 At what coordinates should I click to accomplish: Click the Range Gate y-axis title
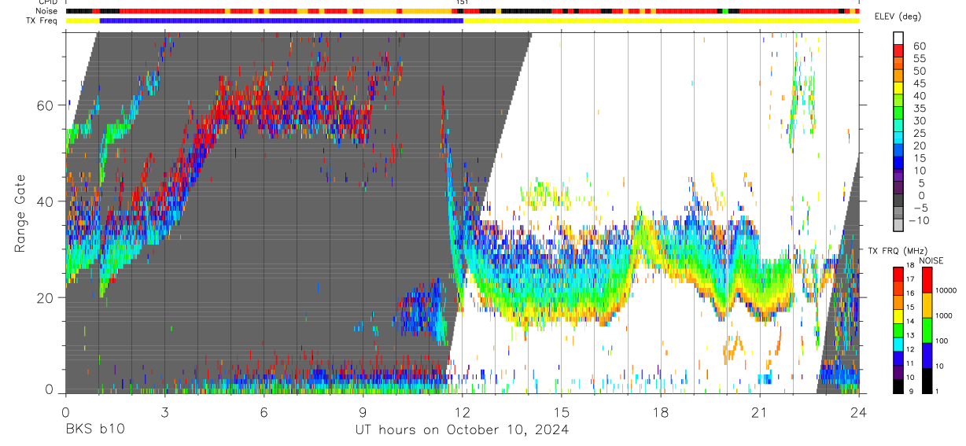click(x=20, y=214)
